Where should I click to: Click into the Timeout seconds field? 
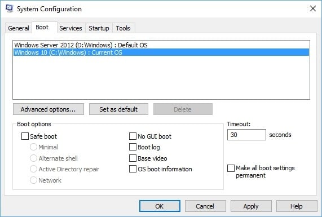pos(246,135)
